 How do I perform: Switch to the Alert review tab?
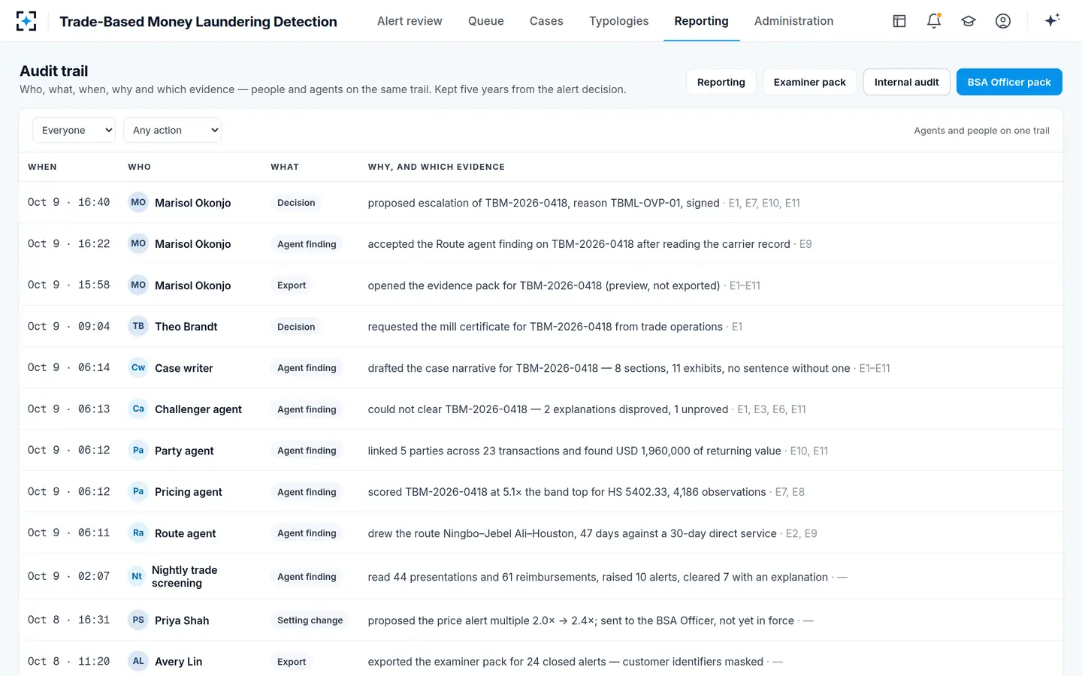click(x=410, y=21)
